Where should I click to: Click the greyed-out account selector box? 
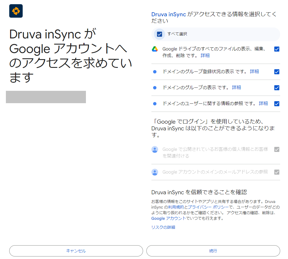click(46, 97)
